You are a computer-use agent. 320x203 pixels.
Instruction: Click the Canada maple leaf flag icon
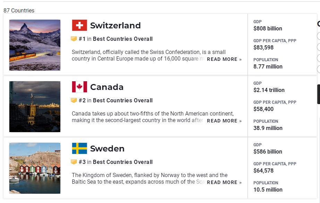(79, 87)
